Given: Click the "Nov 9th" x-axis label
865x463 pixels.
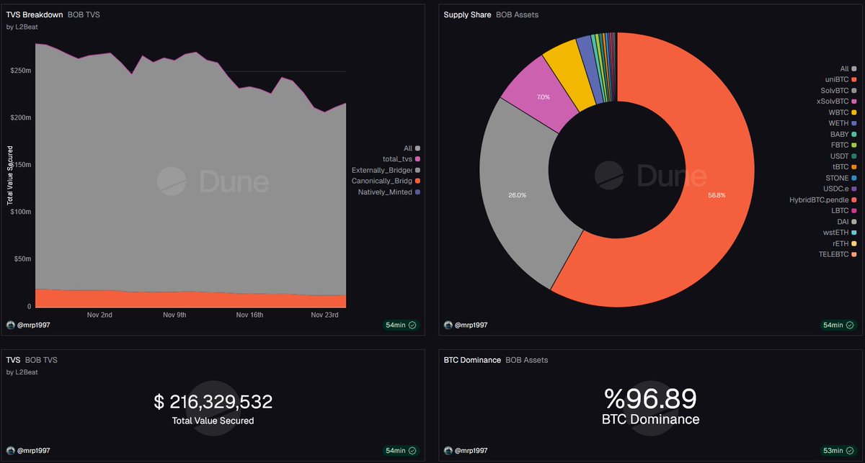Looking at the screenshot, I should tap(175, 315).
